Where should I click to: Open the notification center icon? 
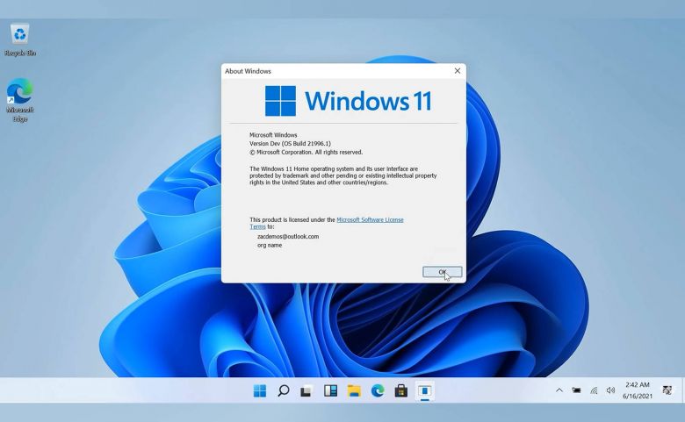pos(667,390)
